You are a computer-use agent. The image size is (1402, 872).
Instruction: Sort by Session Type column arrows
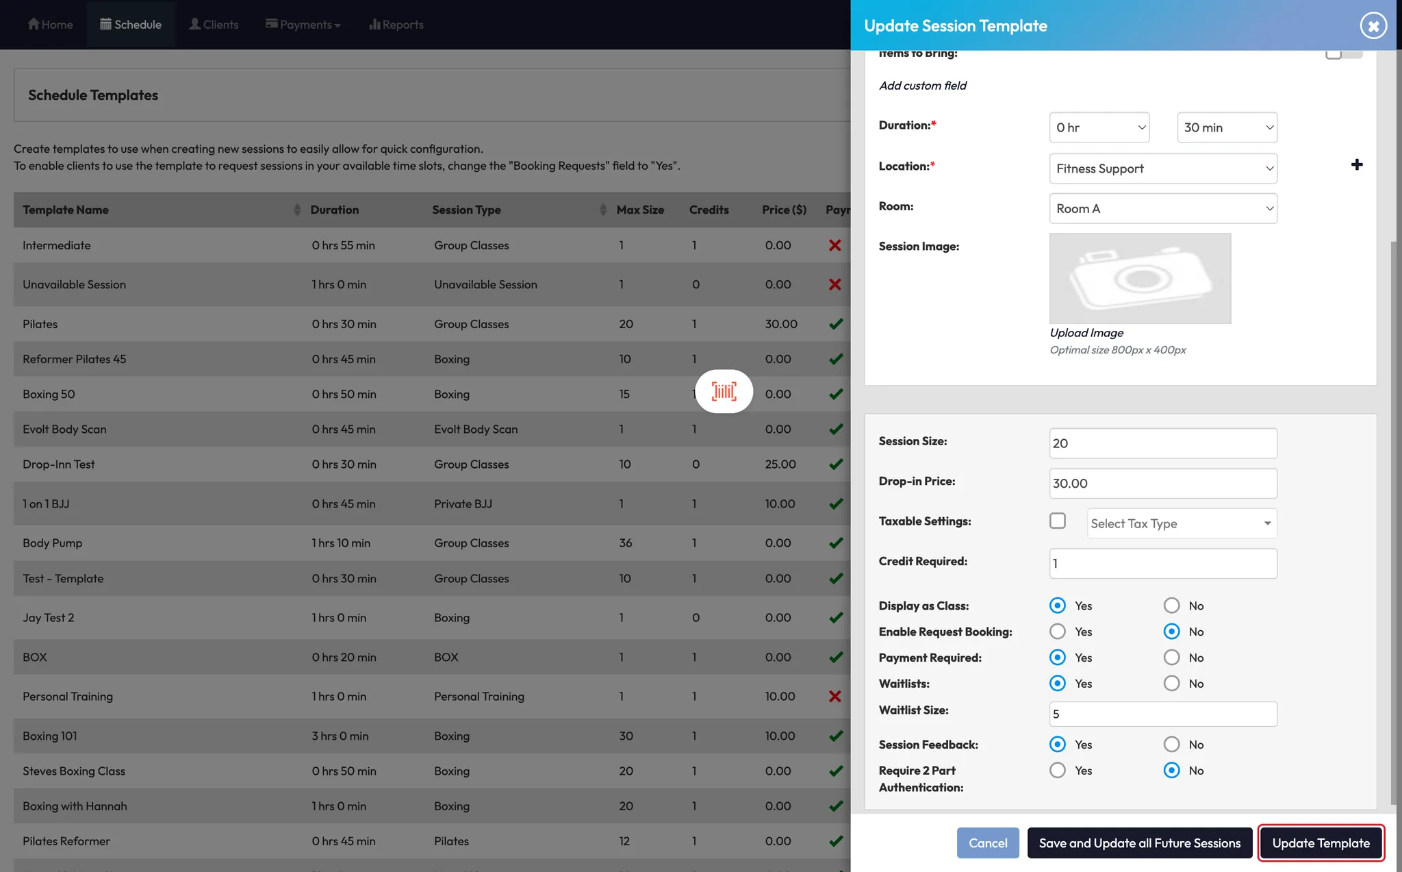(602, 210)
